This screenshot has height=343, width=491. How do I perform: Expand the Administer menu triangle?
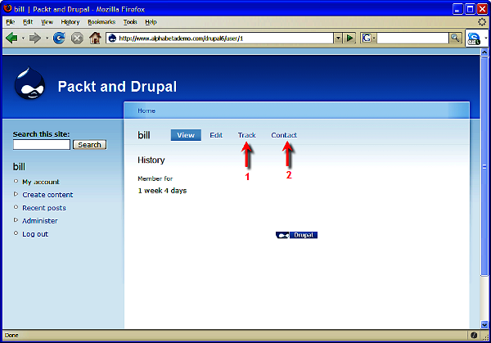pyautogui.click(x=16, y=220)
